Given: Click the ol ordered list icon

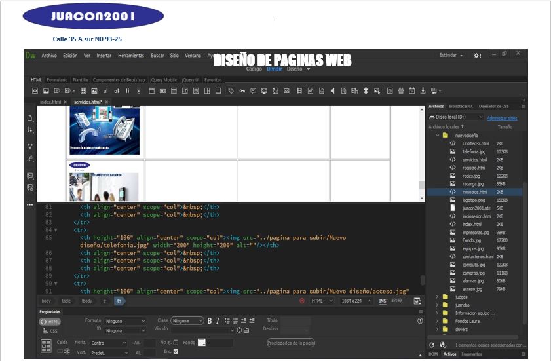Looking at the screenshot, I should [x=117, y=90].
